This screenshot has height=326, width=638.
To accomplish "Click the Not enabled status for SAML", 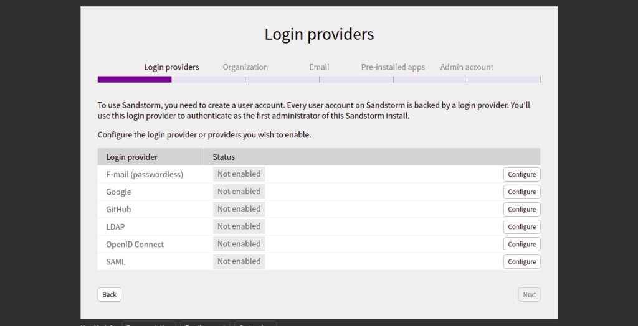I will pos(239,261).
